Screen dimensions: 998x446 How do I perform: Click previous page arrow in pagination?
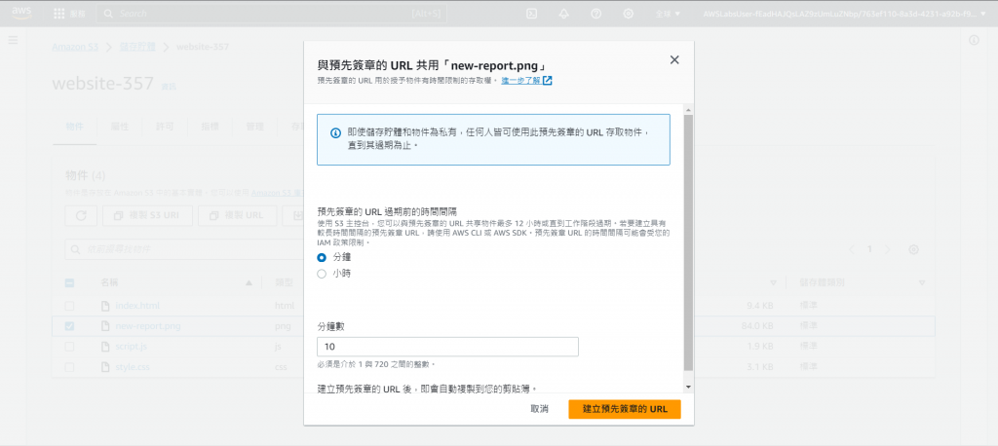852,249
